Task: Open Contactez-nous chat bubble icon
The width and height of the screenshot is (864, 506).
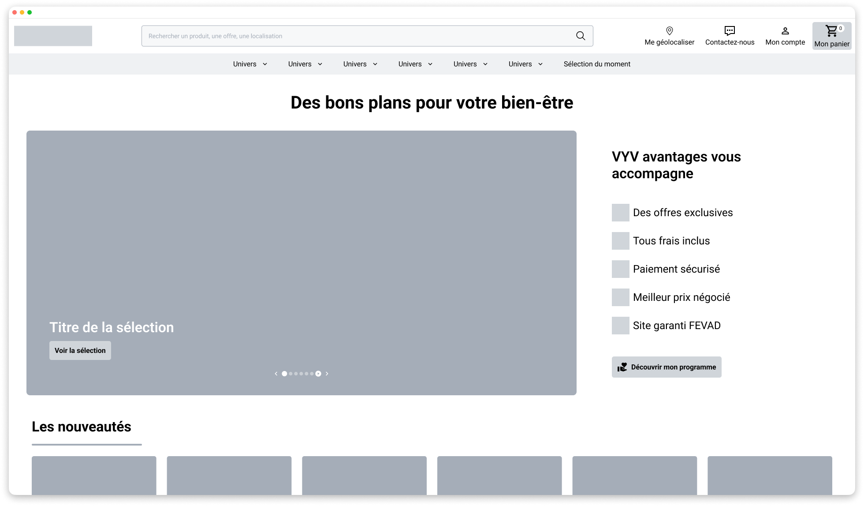Action: tap(730, 30)
